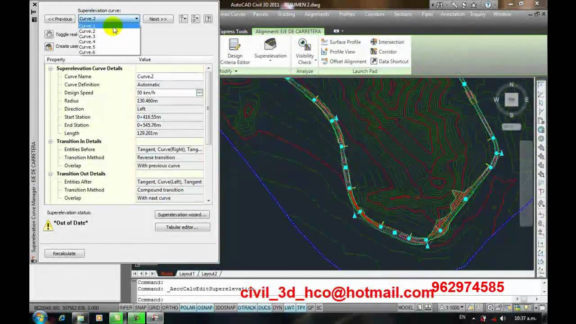Run the Visibility Check tool
Screen dimensions: 576x324
(305, 52)
